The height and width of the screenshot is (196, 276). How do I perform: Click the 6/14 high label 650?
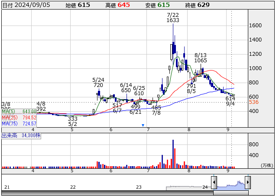pyautogui.click(x=126, y=90)
